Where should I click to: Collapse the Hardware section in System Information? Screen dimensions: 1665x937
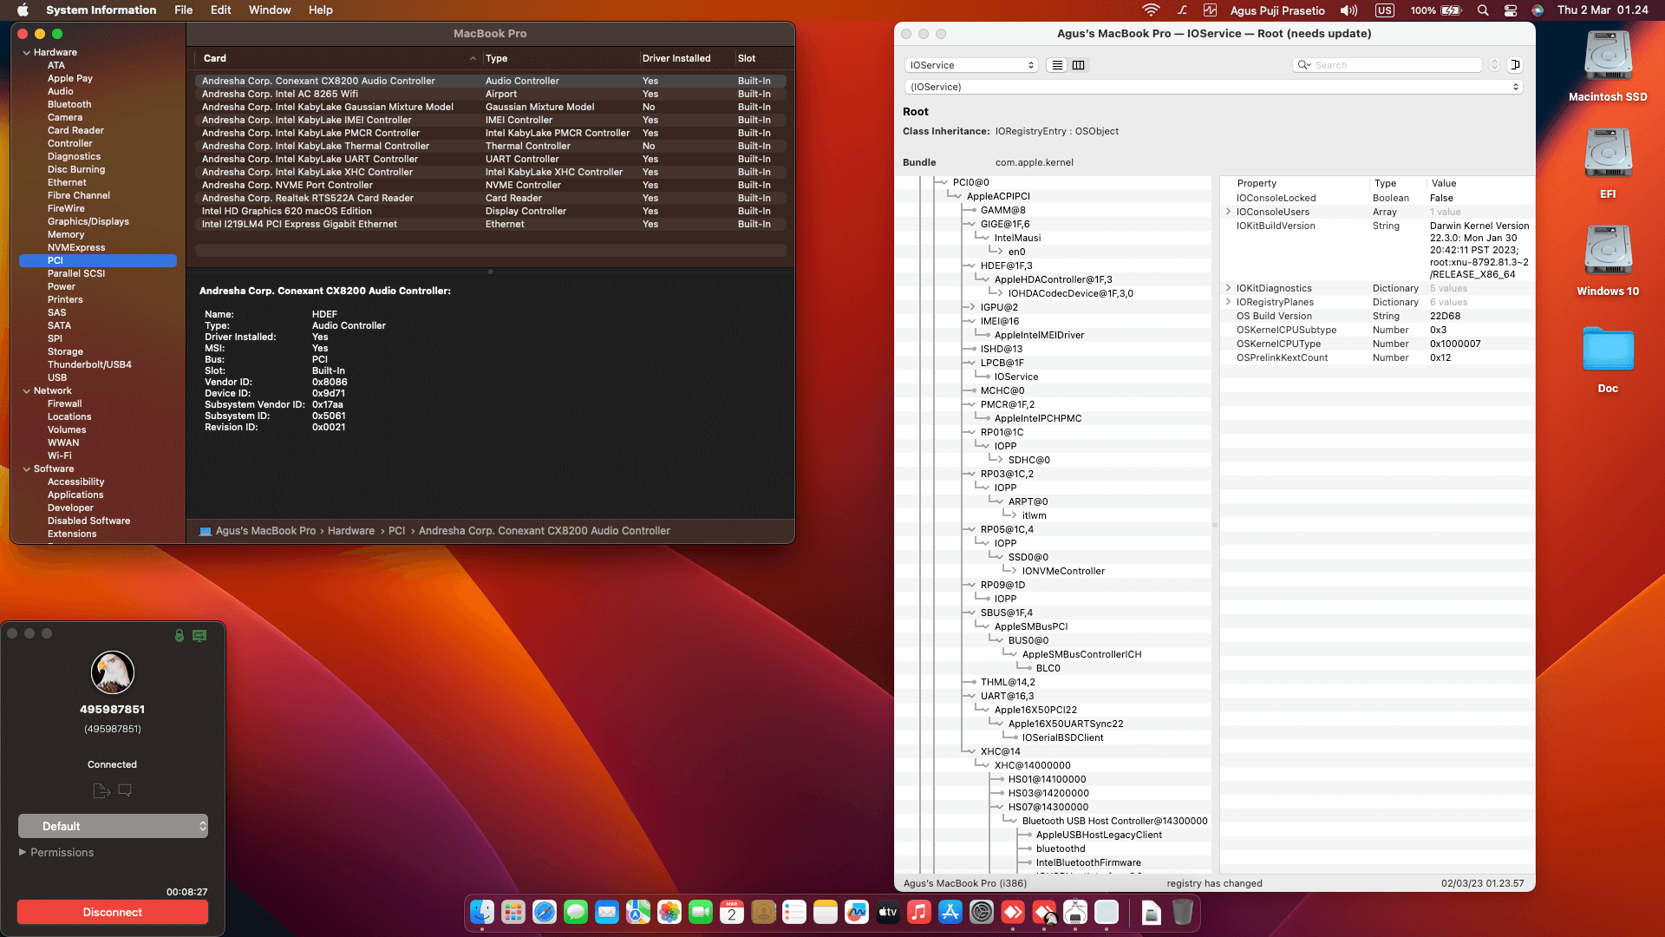tap(28, 52)
